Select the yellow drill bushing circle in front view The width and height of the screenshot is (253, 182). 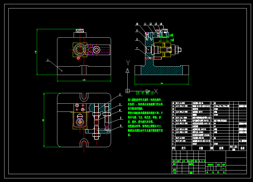point(80,50)
